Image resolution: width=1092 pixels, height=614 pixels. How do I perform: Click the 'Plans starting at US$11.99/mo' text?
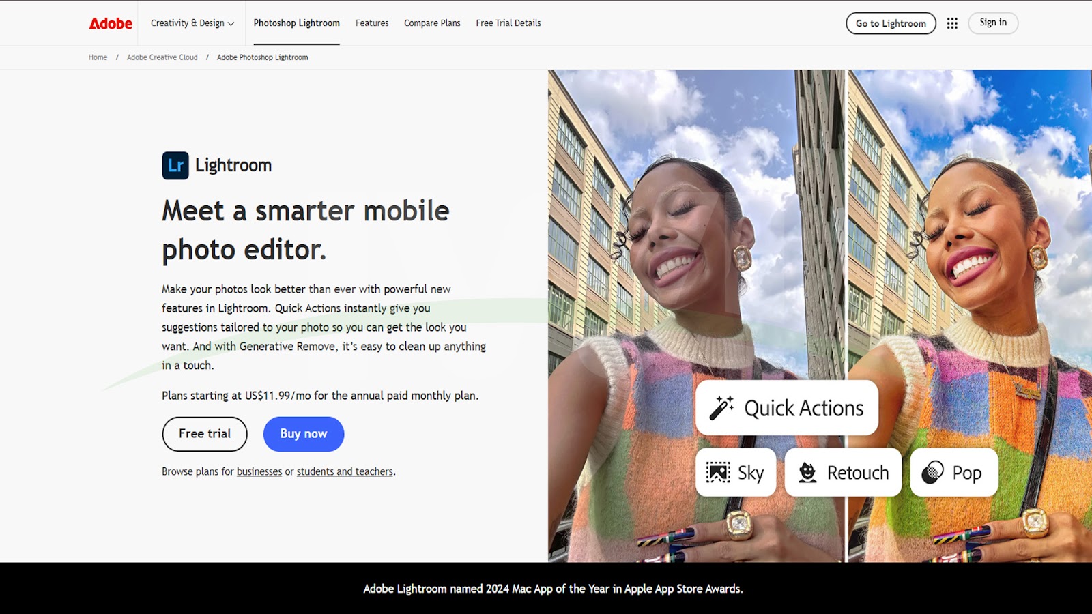[x=320, y=396]
